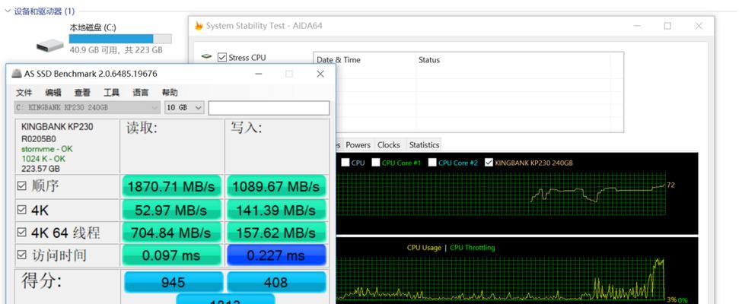
Task: Click the C: drive capacity bar
Action: pyautogui.click(x=120, y=39)
